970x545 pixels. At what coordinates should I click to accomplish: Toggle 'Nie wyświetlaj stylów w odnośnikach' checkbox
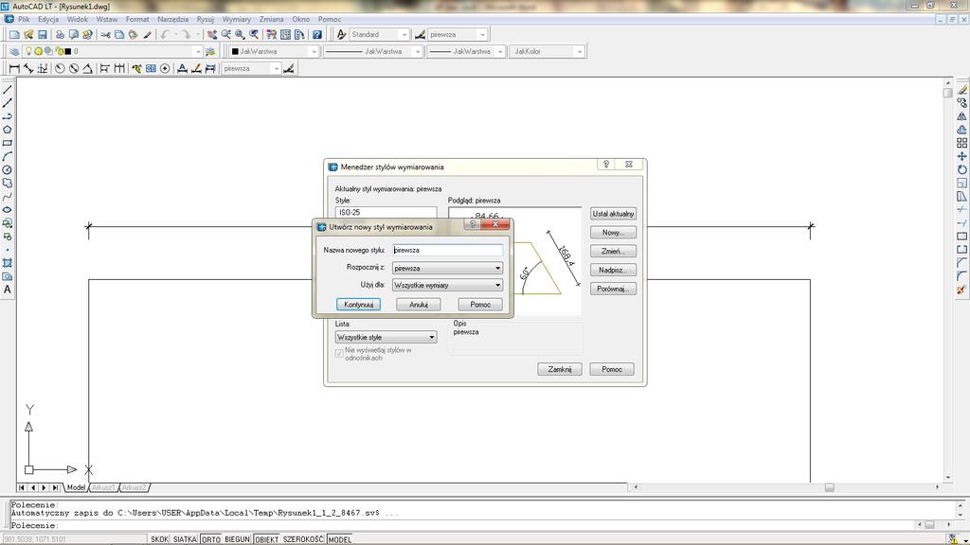tap(339, 354)
